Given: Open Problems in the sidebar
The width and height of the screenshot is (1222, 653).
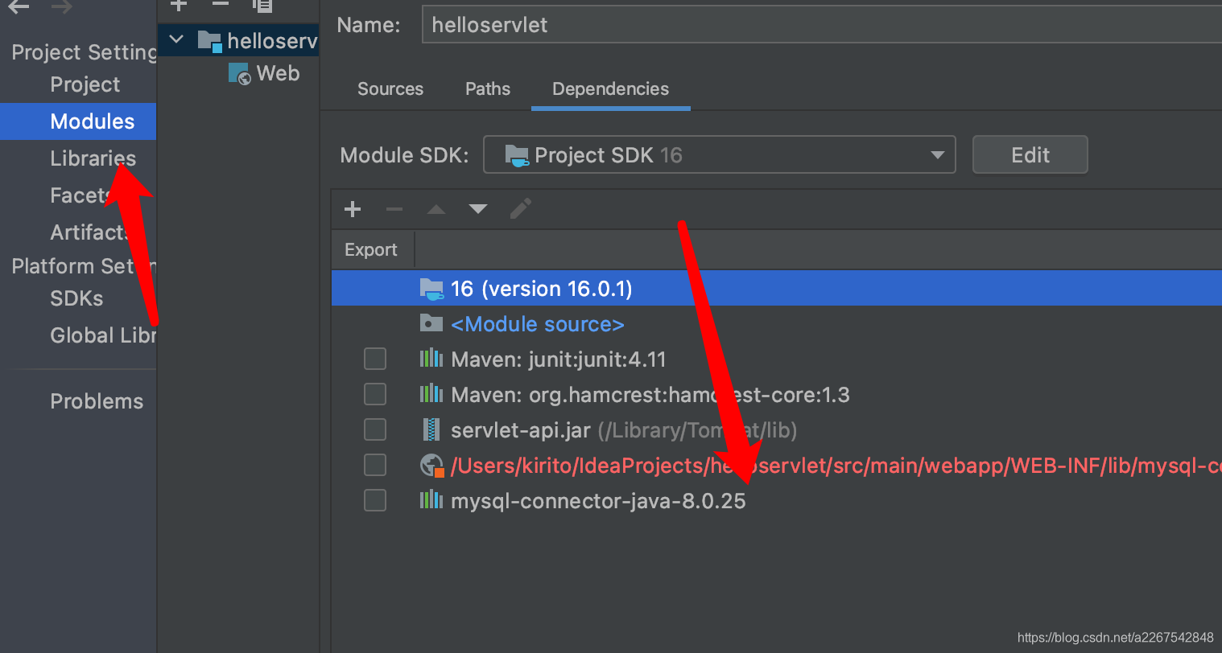Looking at the screenshot, I should point(97,401).
